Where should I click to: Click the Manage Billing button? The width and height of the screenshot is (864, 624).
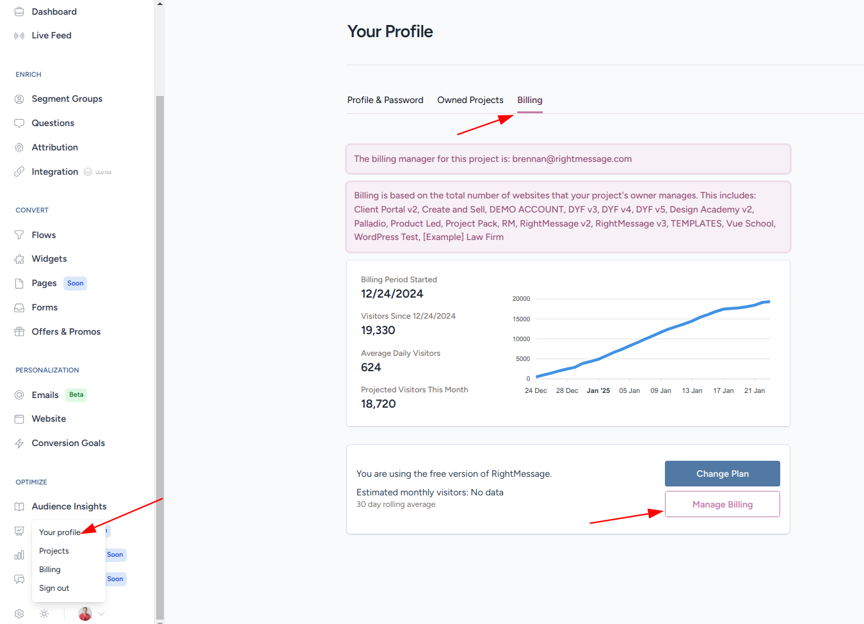coord(722,504)
